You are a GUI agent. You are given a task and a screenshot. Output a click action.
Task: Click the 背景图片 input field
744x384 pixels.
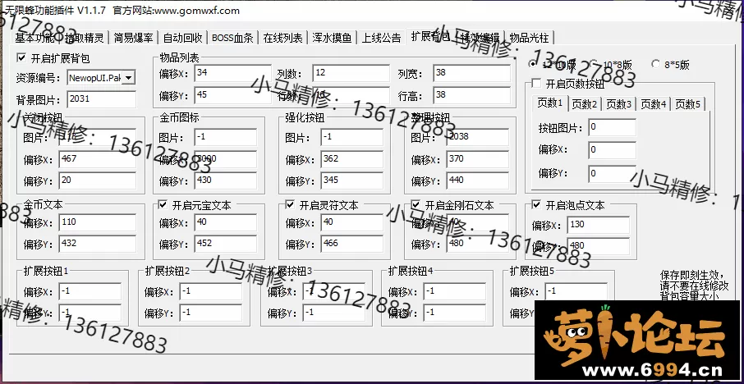[102, 98]
